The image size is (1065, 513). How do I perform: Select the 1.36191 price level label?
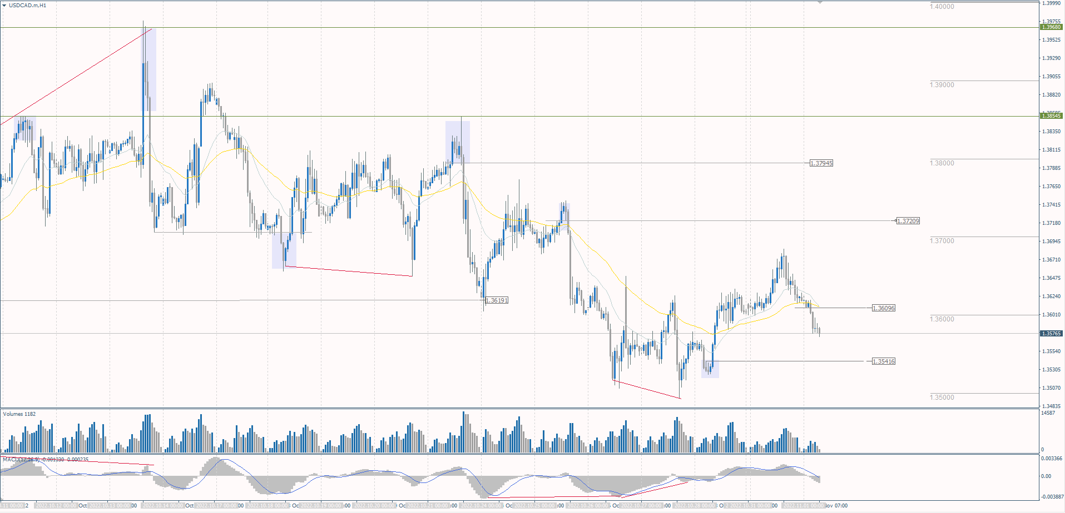click(x=497, y=300)
